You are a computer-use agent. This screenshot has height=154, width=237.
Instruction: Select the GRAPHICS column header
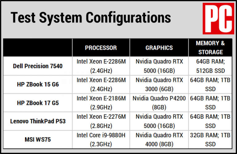click(x=159, y=48)
